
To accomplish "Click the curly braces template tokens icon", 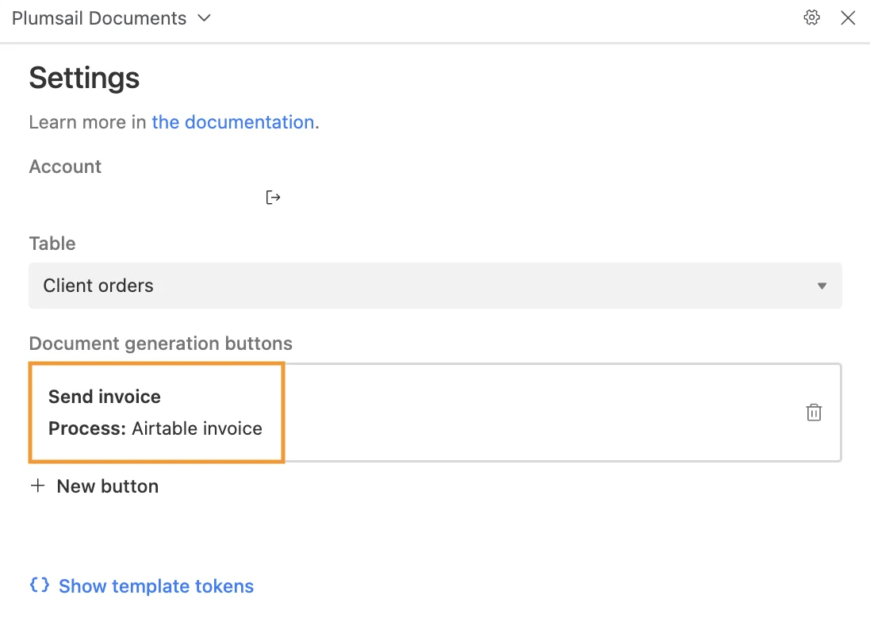I will click(38, 586).
